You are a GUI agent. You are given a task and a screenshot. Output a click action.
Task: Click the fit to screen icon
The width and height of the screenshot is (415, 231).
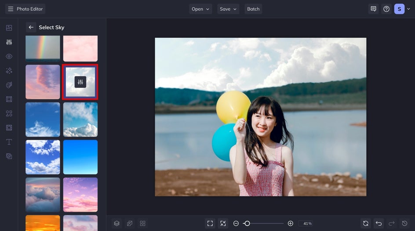coord(210,224)
